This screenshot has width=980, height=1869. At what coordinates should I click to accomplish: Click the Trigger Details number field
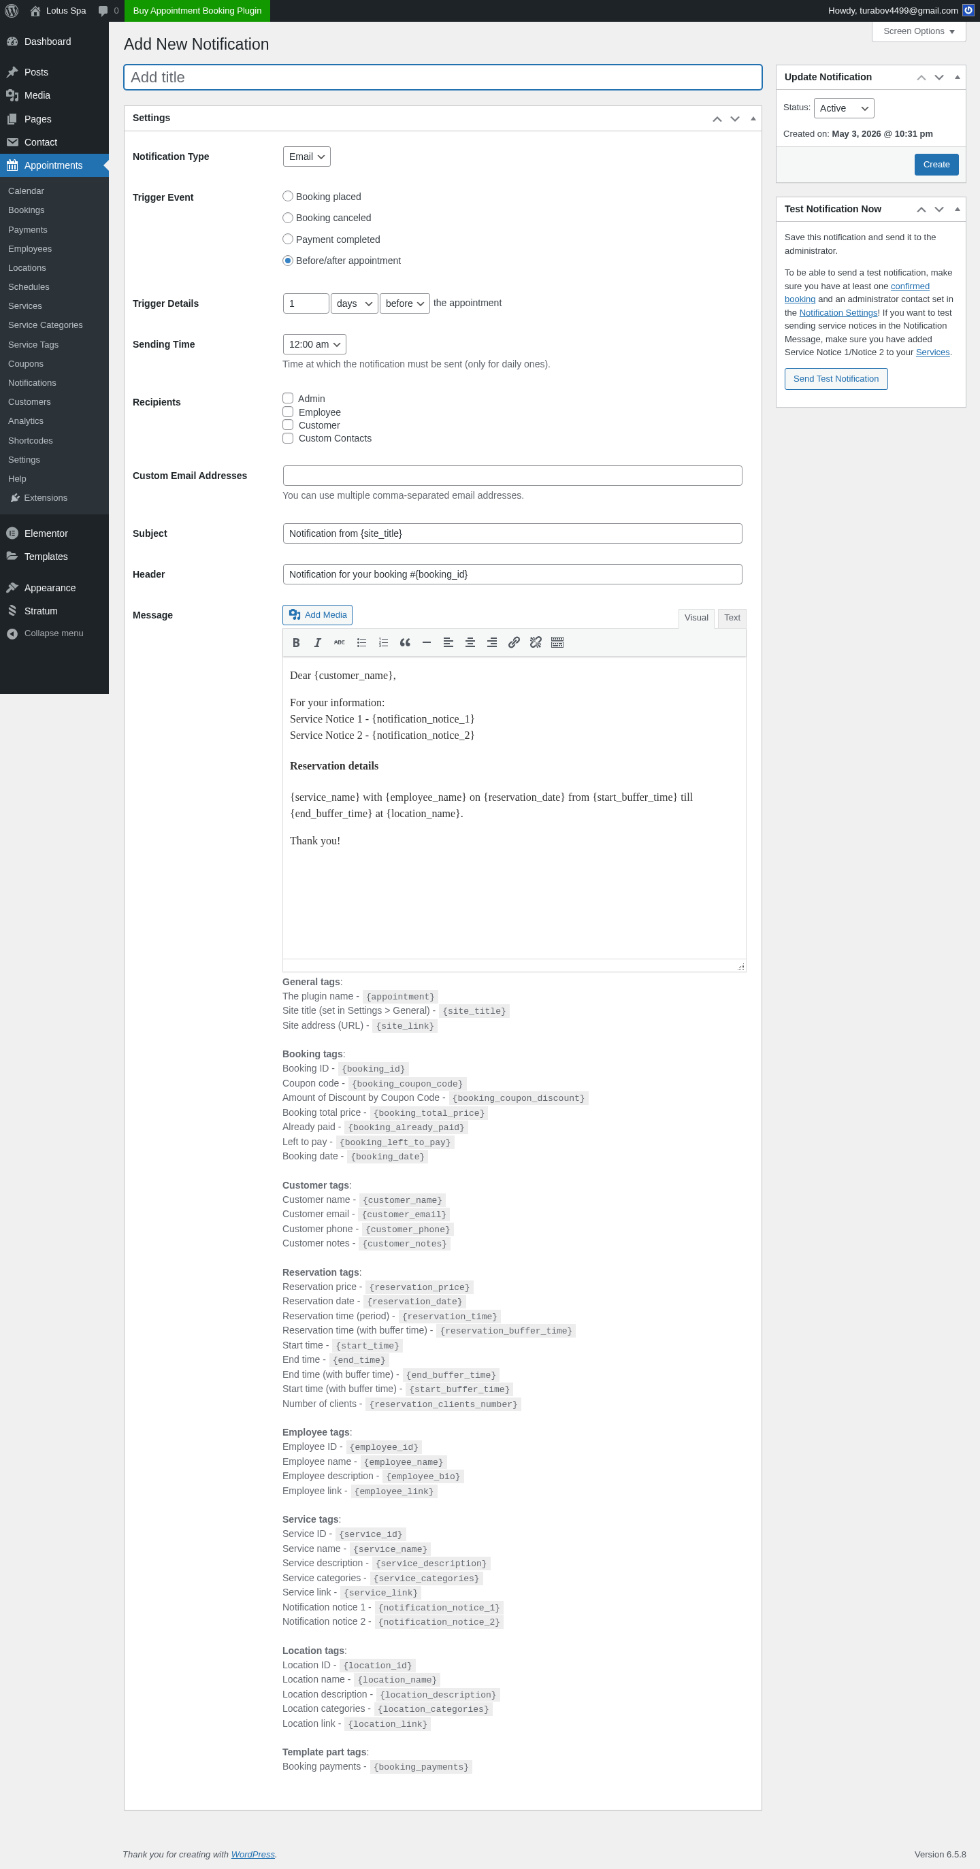tap(306, 303)
